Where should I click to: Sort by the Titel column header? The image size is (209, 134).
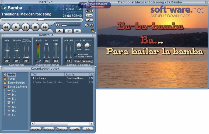(48, 75)
